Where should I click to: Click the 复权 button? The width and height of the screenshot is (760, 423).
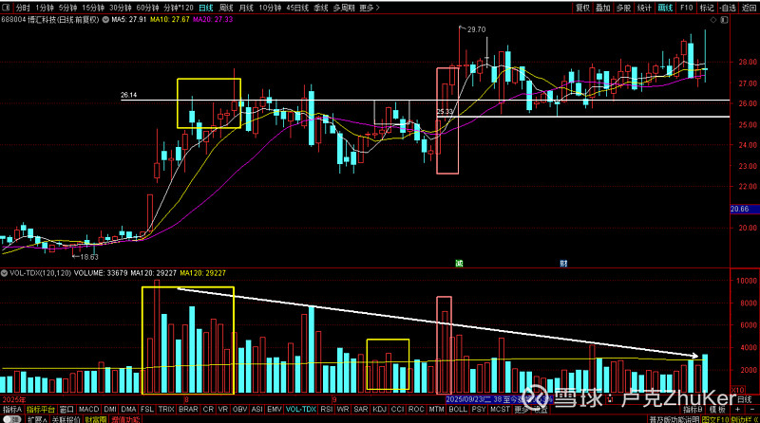(x=582, y=8)
